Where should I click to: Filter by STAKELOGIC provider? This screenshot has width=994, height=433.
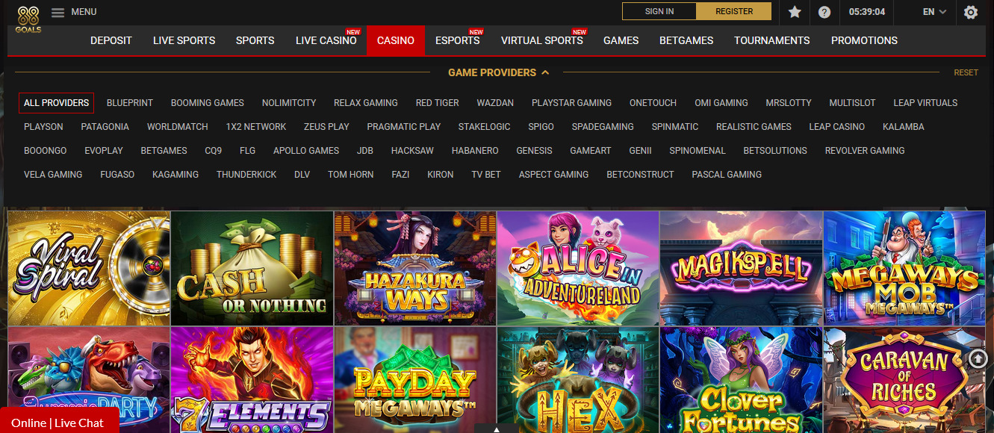(x=485, y=127)
